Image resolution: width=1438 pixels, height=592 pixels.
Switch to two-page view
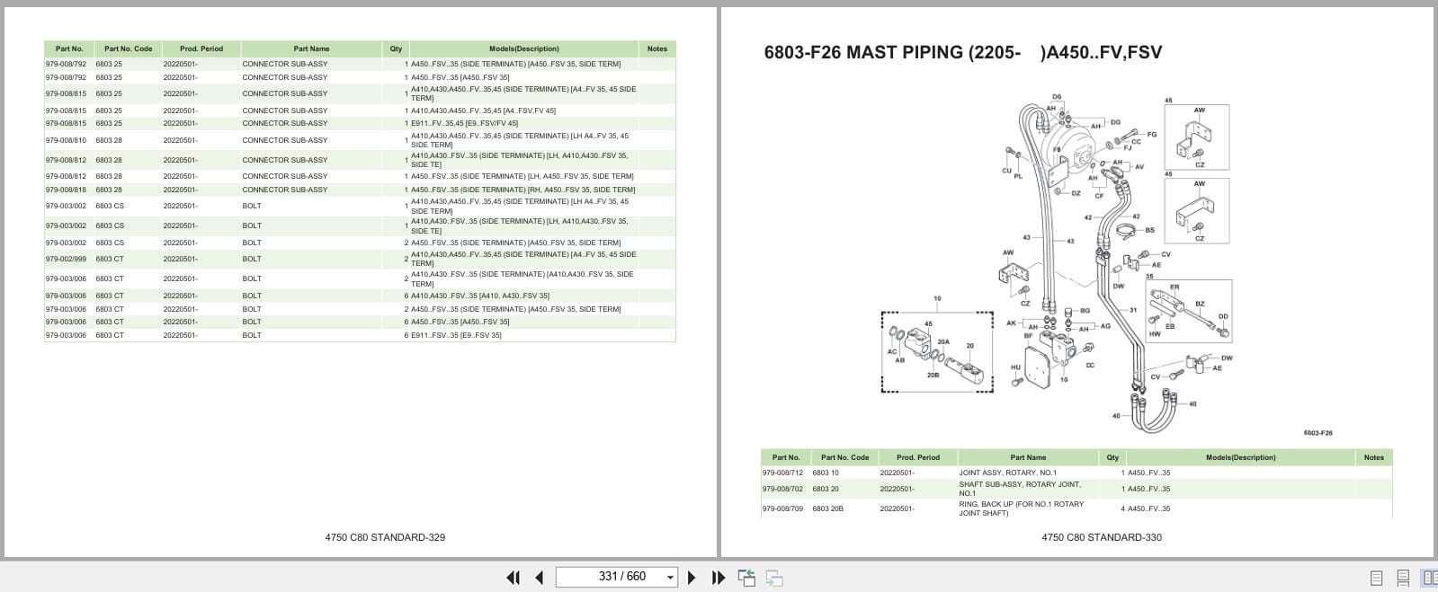(1428, 578)
